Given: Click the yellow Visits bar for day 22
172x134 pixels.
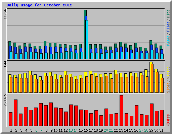Looking at the screenshot, I should click(x=115, y=81).
